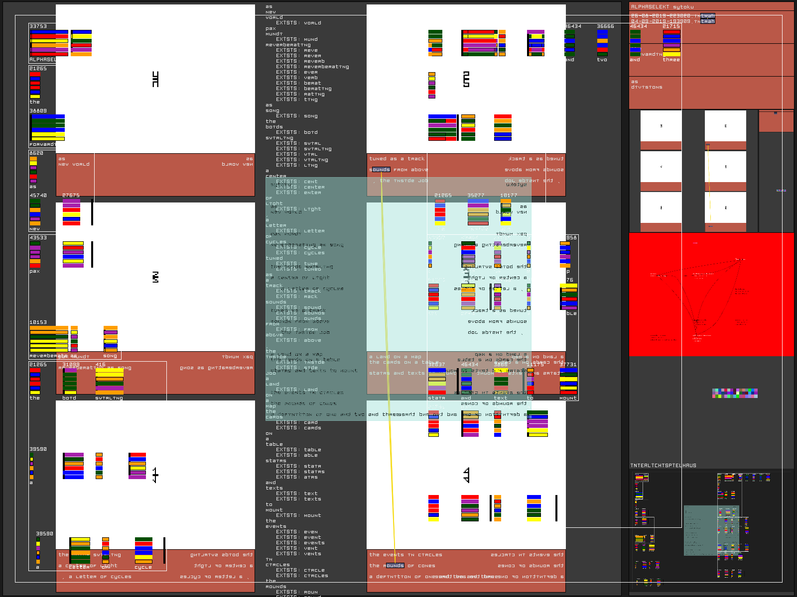Select 'EXISTS: reverberating' in the word list

click(312, 67)
